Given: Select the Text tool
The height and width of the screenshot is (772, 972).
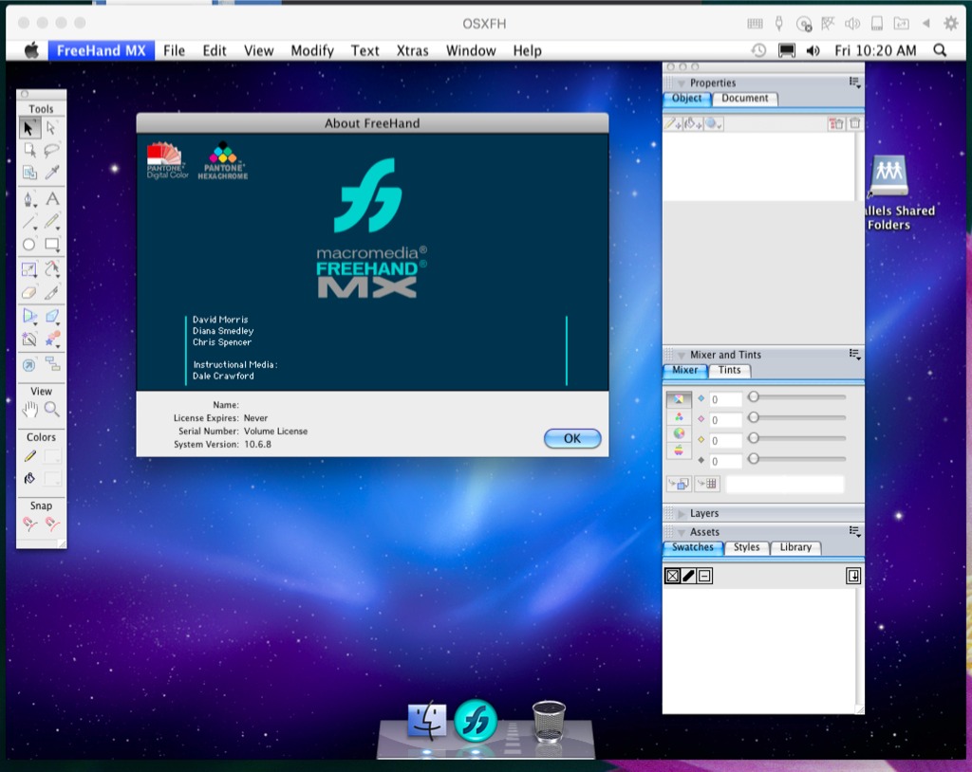Looking at the screenshot, I should (x=52, y=199).
